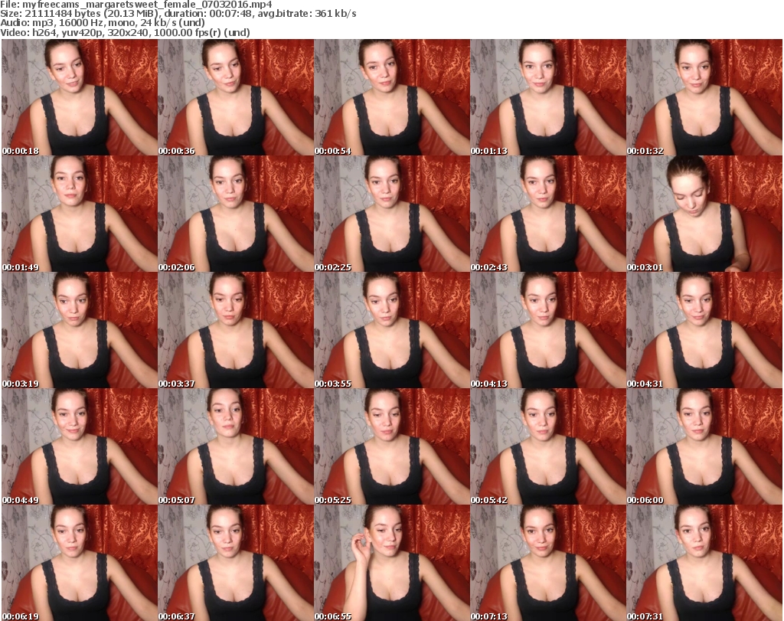Select the frame stamped 00:02:43

[548, 214]
